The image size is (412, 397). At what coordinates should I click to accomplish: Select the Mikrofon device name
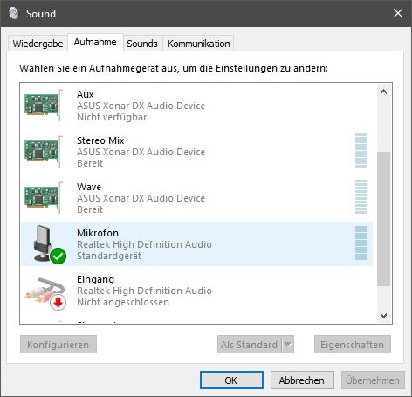[98, 233]
